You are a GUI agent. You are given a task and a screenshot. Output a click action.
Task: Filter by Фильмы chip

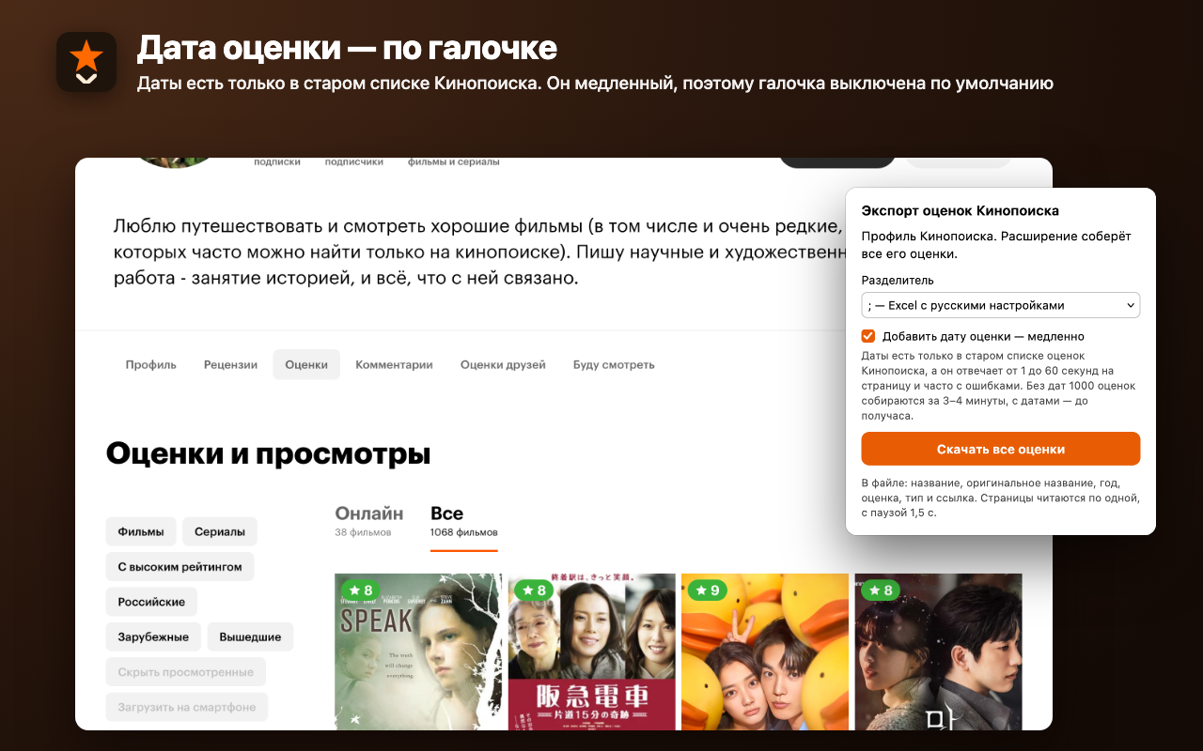pos(141,531)
